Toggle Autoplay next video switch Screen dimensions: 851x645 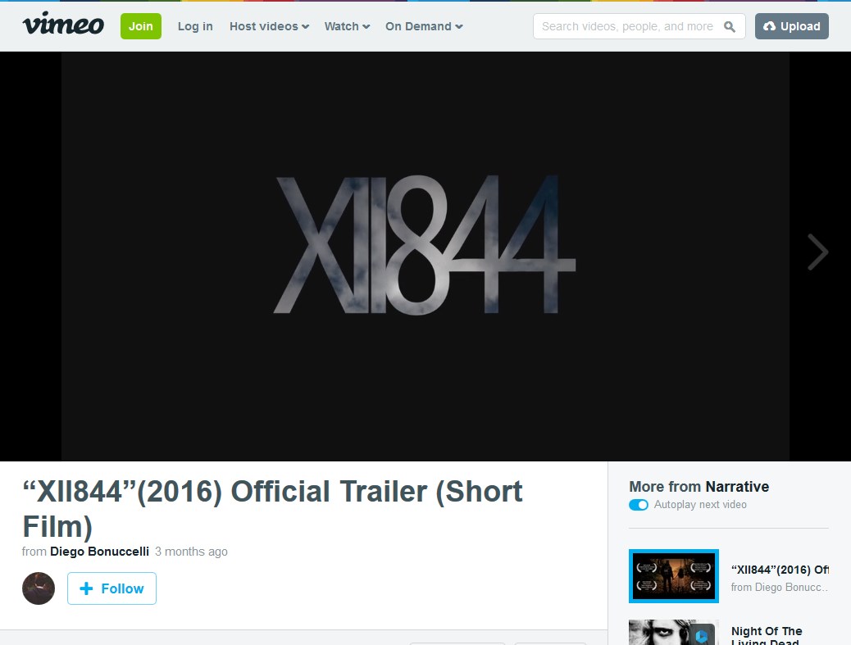click(639, 505)
